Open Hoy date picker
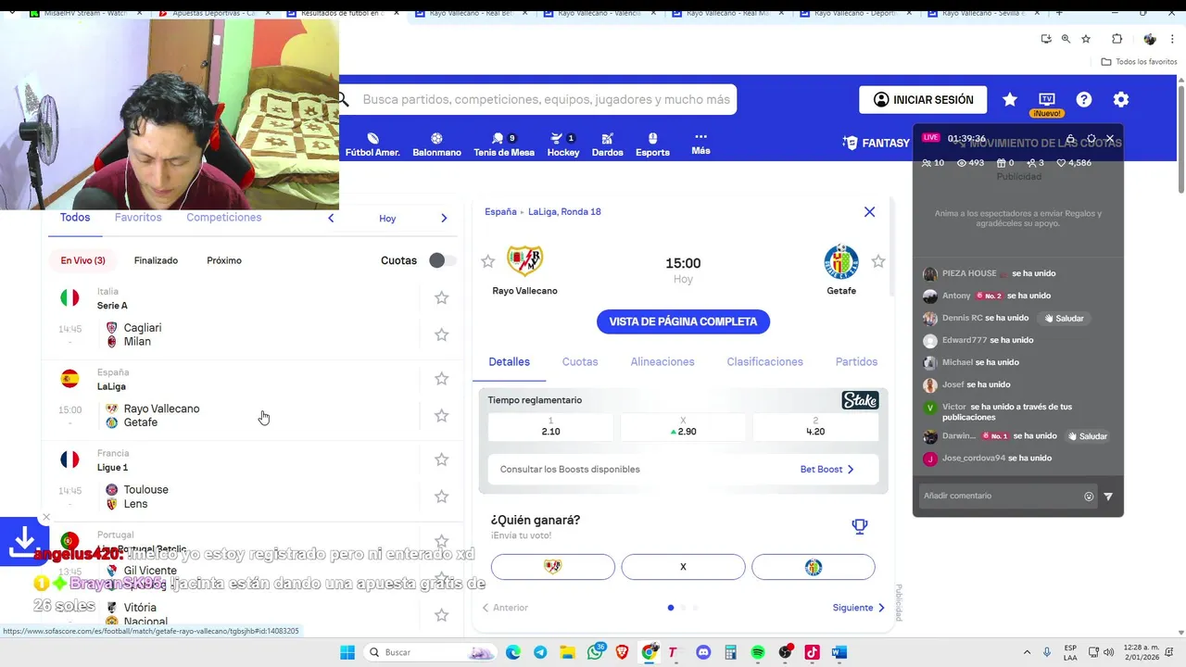Viewport: 1186px width, 667px height. pos(387,219)
